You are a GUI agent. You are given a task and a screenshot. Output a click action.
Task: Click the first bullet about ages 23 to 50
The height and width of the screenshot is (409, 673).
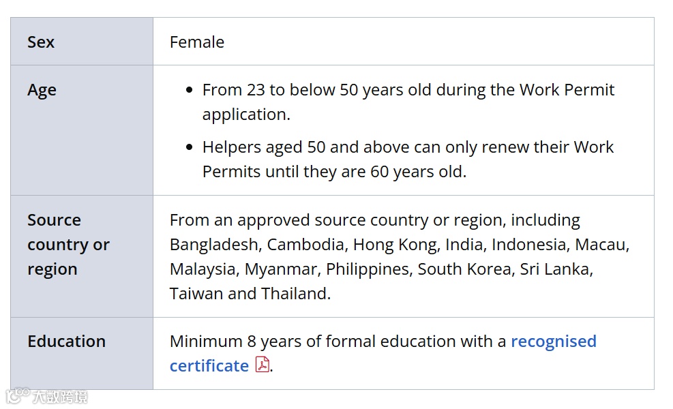[x=408, y=102]
